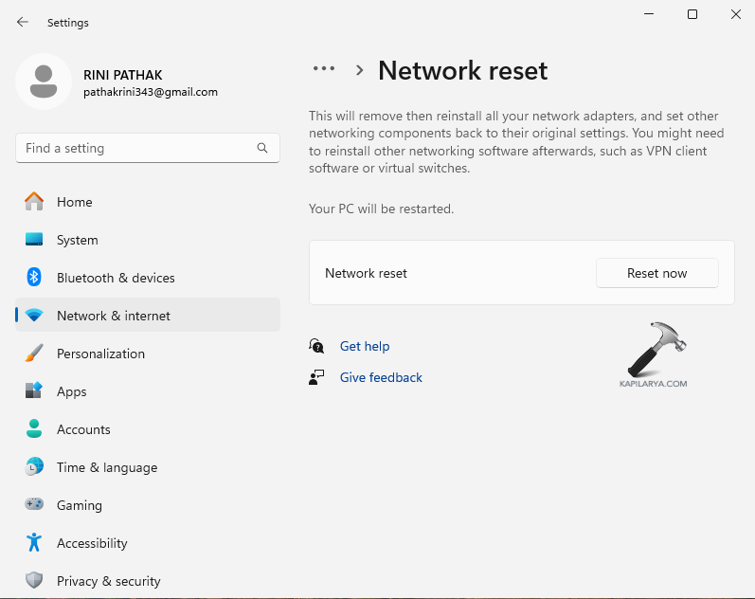This screenshot has height=599, width=755.
Task: Select the Bluetooth icon in sidebar
Action: 34,278
